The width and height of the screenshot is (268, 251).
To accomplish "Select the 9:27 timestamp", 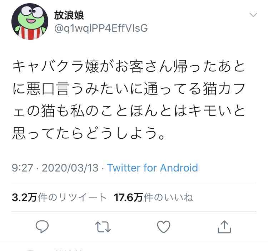I will click(x=23, y=168).
